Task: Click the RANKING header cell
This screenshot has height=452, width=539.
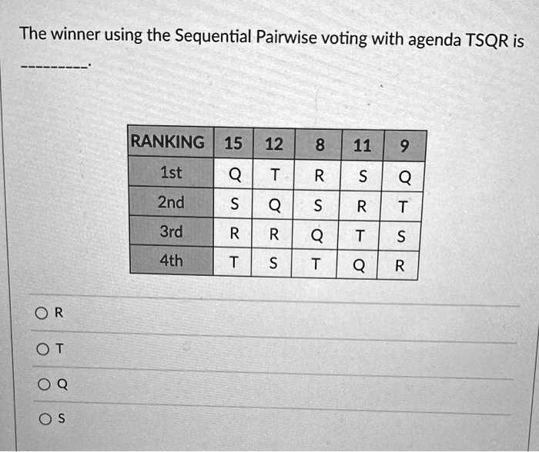Action: [x=169, y=143]
